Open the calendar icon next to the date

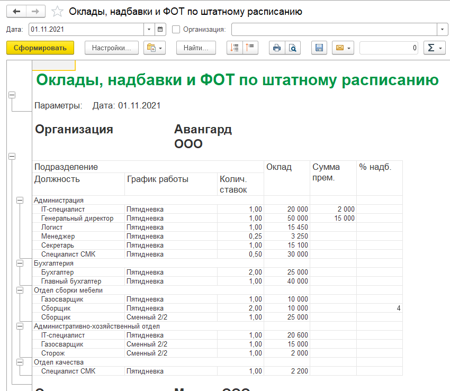click(x=160, y=30)
